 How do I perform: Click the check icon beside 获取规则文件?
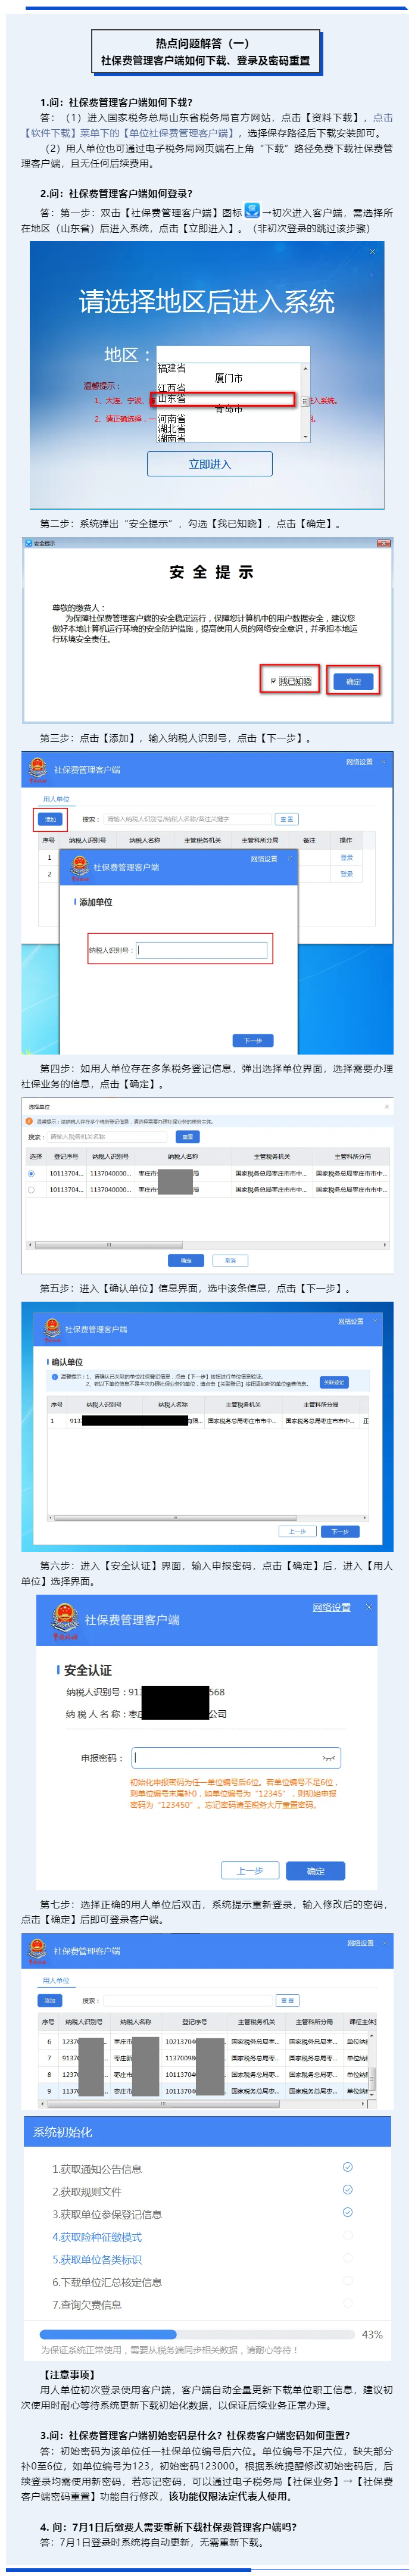coord(347,2189)
